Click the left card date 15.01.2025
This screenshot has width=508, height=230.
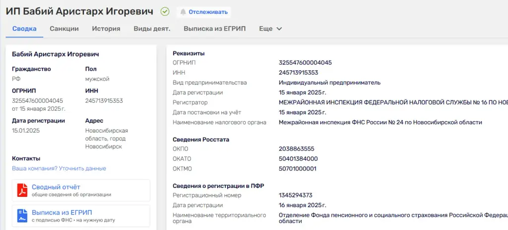click(26, 131)
